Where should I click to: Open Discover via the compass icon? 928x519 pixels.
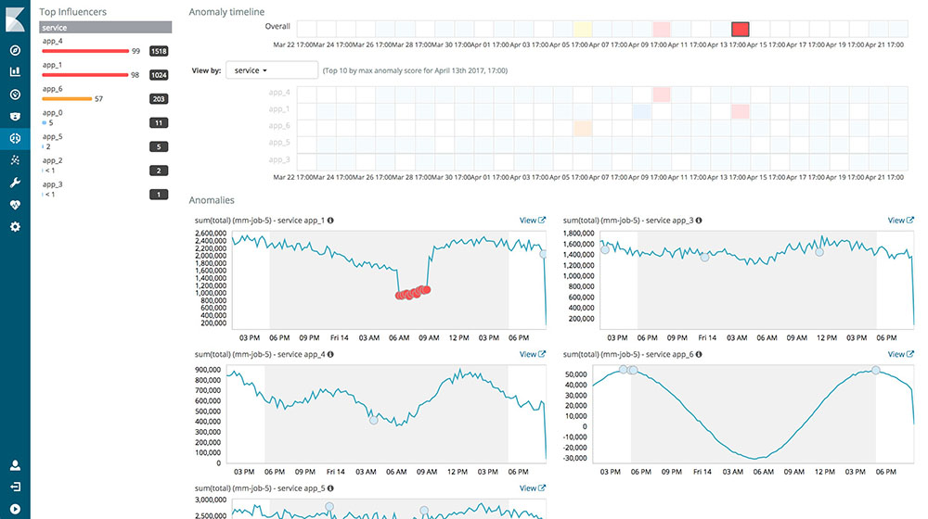15,50
